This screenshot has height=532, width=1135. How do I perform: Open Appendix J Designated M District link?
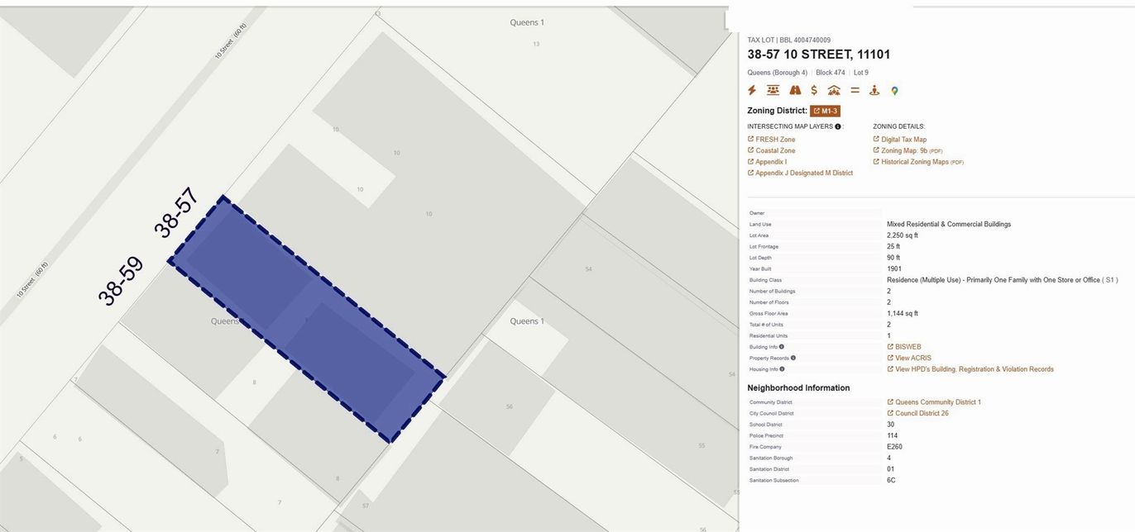pyautogui.click(x=803, y=173)
